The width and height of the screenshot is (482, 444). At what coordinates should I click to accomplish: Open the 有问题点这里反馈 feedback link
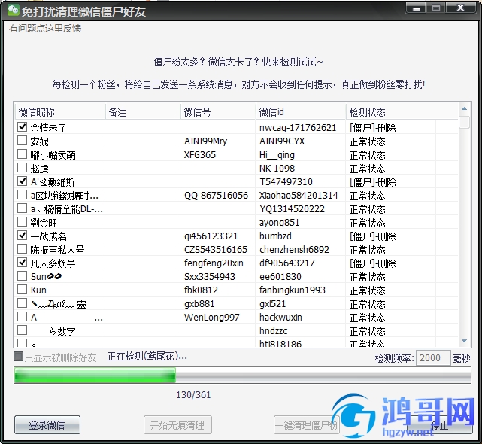click(x=45, y=29)
